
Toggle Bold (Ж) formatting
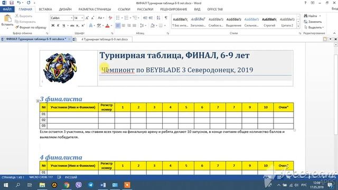pyautogui.click(x=53, y=26)
